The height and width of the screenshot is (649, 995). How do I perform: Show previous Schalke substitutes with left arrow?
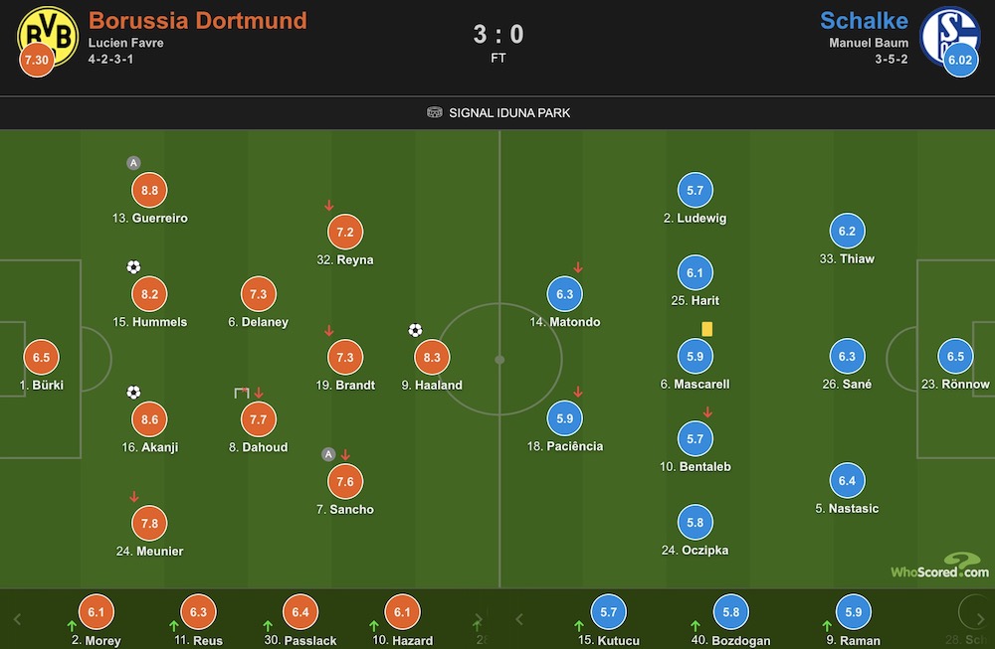coord(519,619)
